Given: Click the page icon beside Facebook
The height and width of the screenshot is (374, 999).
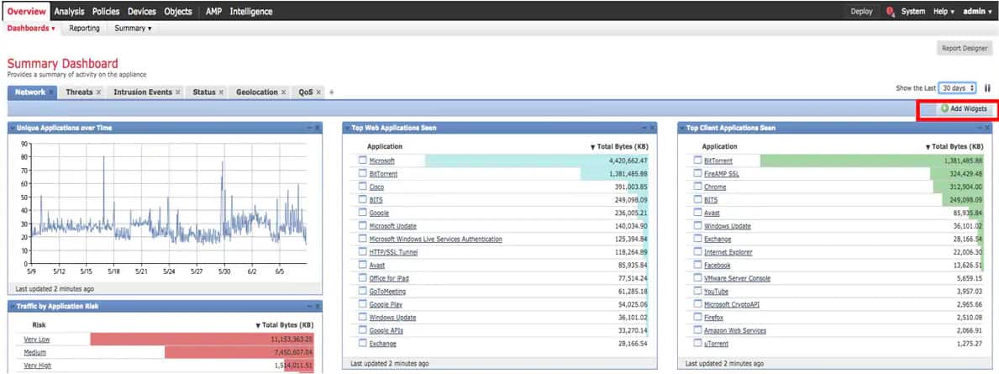Looking at the screenshot, I should coord(697,265).
